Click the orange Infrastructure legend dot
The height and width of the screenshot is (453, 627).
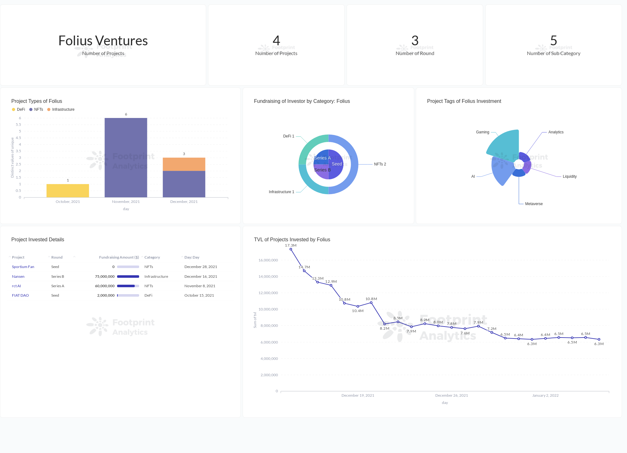click(49, 109)
